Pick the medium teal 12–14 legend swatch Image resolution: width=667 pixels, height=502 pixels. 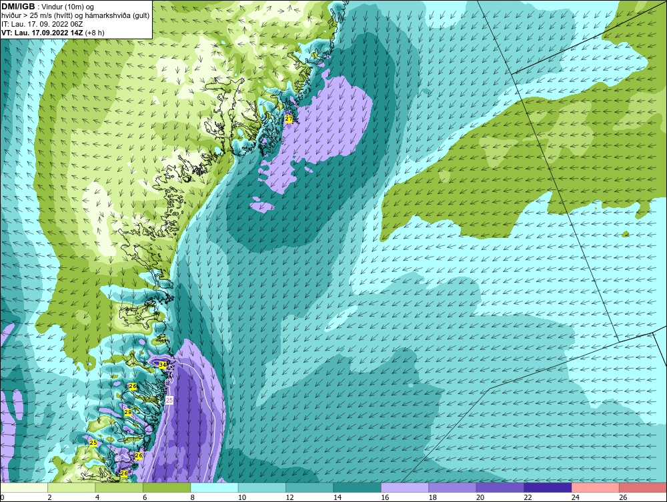click(309, 487)
